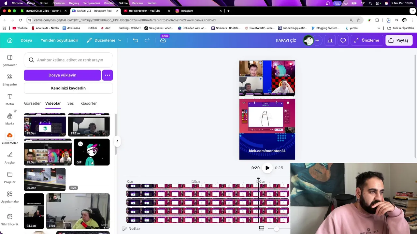Open the Sihirli İçerik panel

point(10,220)
